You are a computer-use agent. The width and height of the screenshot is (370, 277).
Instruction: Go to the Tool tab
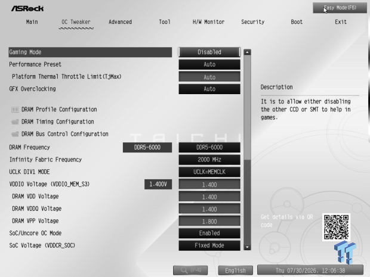coord(165,22)
